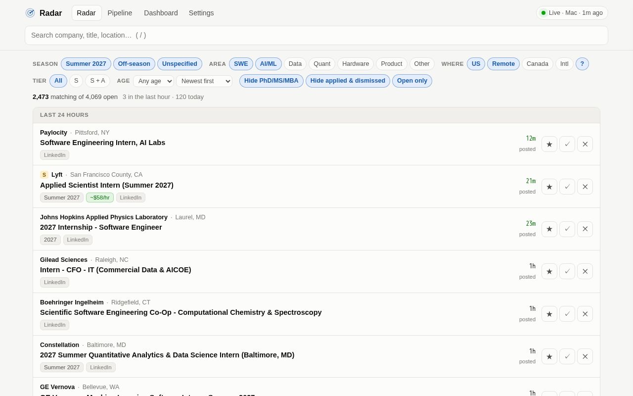The image size is (633, 396).
Task: Open the Any age dropdown
Action: pyautogui.click(x=153, y=81)
